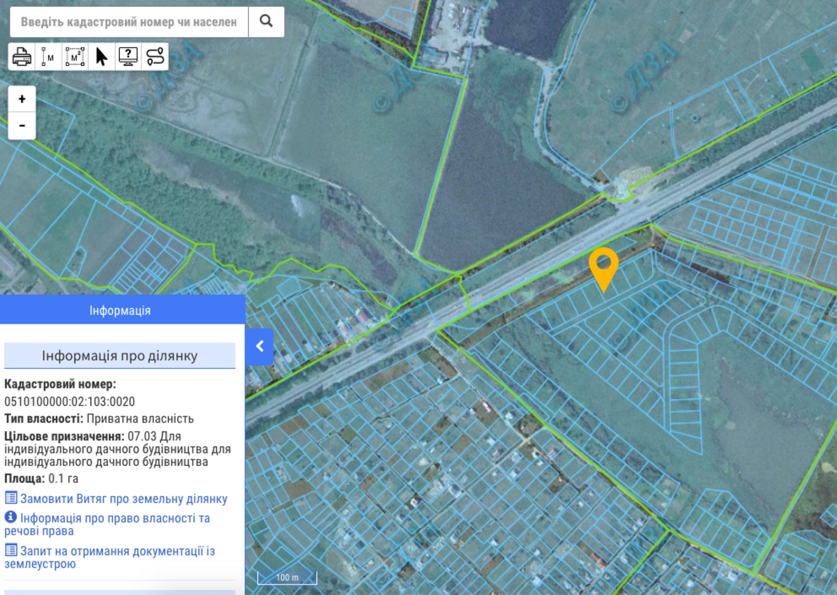Zoom in with the plus button
This screenshot has width=837, height=595.
tap(22, 99)
